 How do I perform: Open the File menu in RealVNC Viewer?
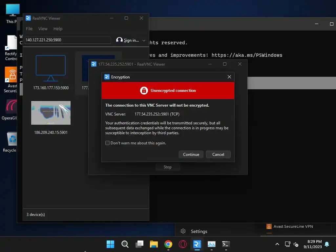(29, 29)
